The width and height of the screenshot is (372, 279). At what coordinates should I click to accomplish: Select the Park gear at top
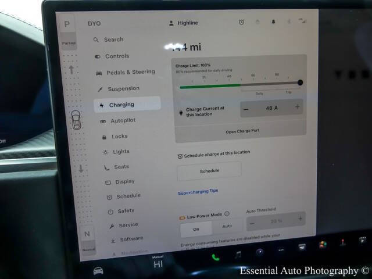[67, 24]
